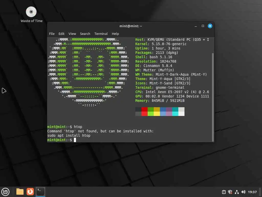Select the Terminal taskbar button
Screen dimensions: 262x197
40,192
